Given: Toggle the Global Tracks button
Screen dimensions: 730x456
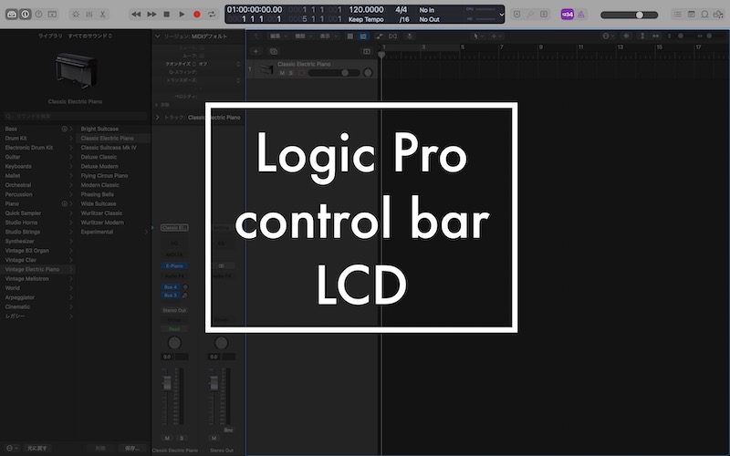Looking at the screenshot, I should click(x=367, y=51).
